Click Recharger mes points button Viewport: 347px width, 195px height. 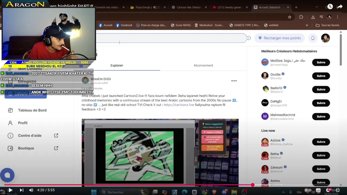coord(279,38)
